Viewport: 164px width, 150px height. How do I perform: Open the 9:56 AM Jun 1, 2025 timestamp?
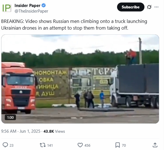[x=21, y=131]
